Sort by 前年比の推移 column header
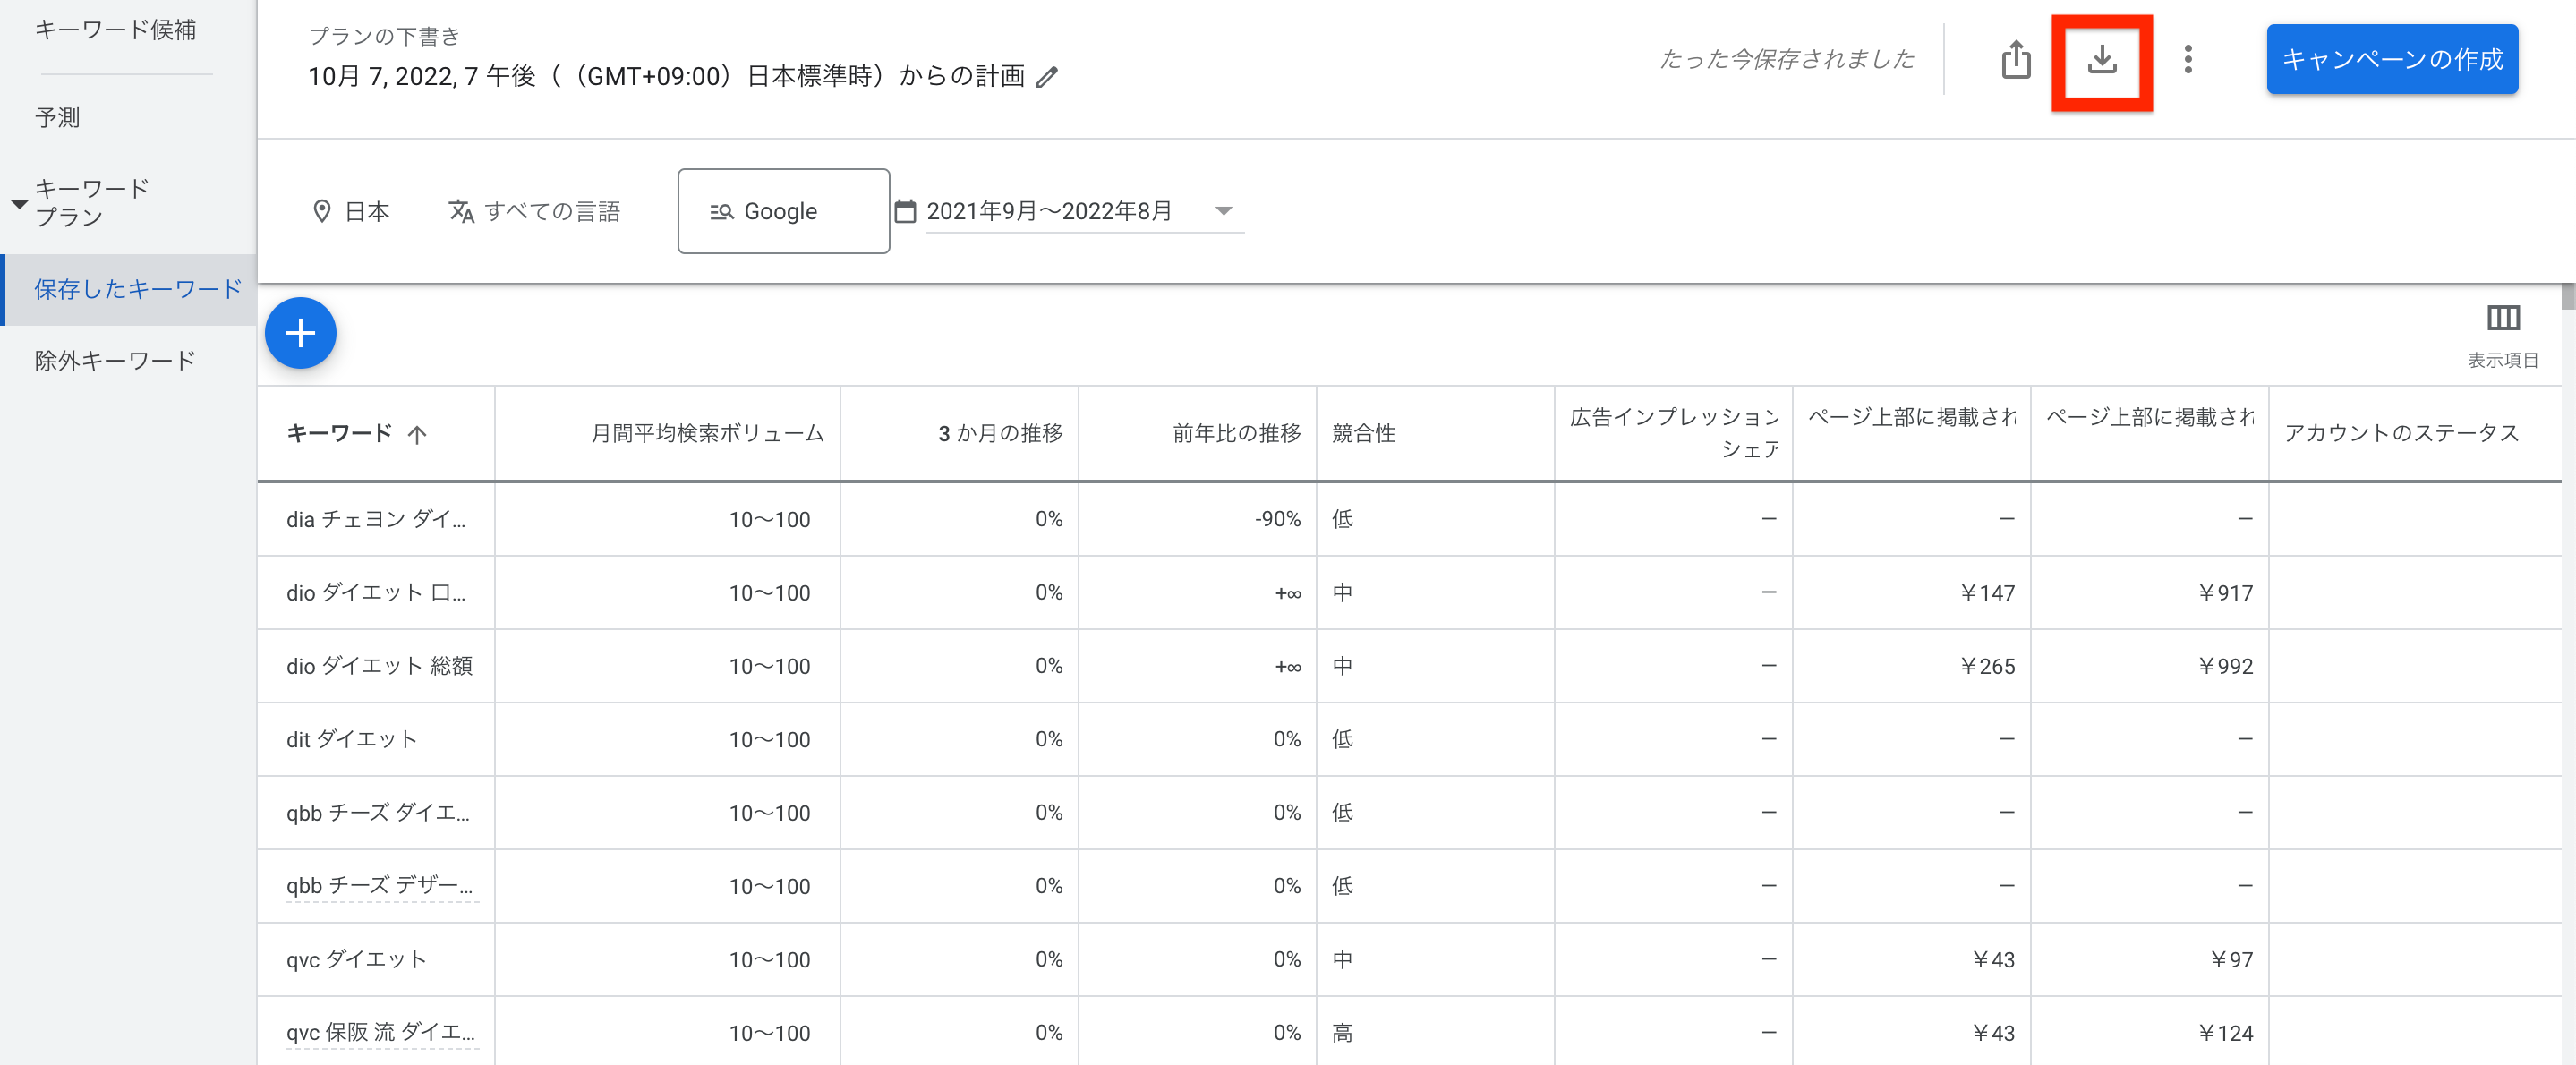The width and height of the screenshot is (2576, 1065). tap(1237, 433)
